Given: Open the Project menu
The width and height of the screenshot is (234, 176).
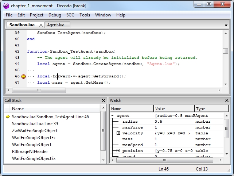Looking at the screenshot, I should (36, 15).
